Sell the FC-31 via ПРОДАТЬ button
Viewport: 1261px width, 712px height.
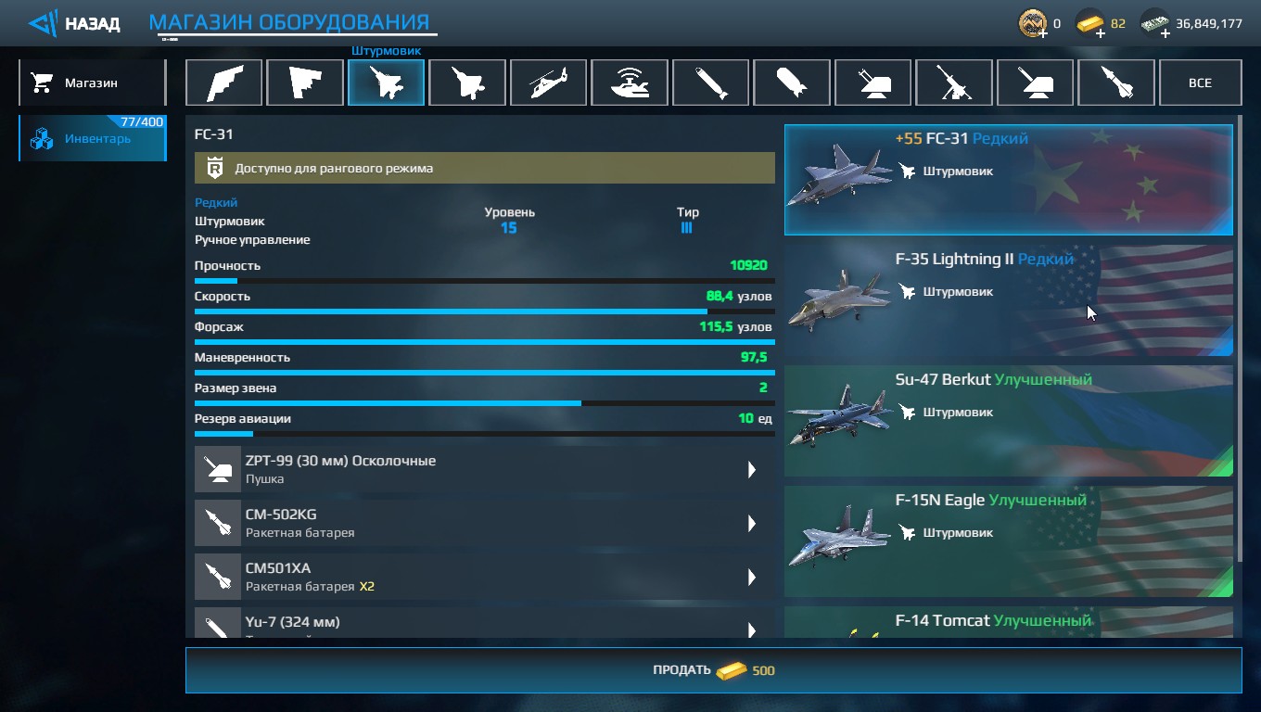[x=713, y=670]
